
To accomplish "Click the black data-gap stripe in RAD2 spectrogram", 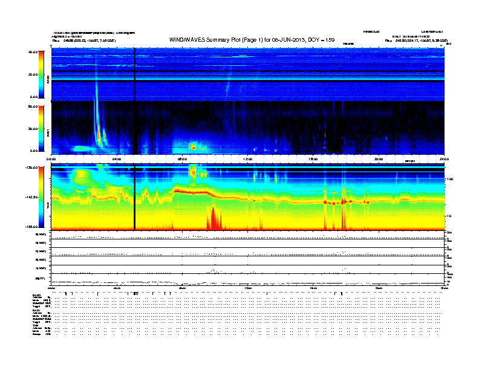I will tap(134, 74).
